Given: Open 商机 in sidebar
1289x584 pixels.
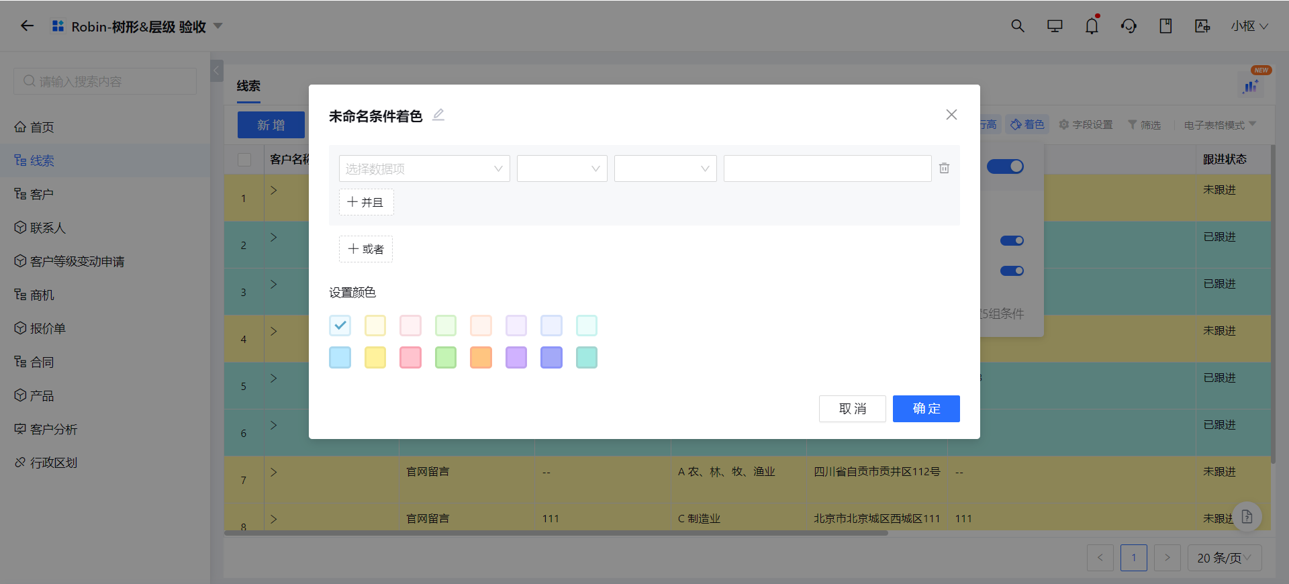Looking at the screenshot, I should click(105, 295).
